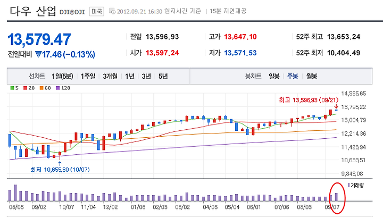Click the purple 거래량 volume legend
The height and width of the screenshot is (217, 383).
[356, 186]
